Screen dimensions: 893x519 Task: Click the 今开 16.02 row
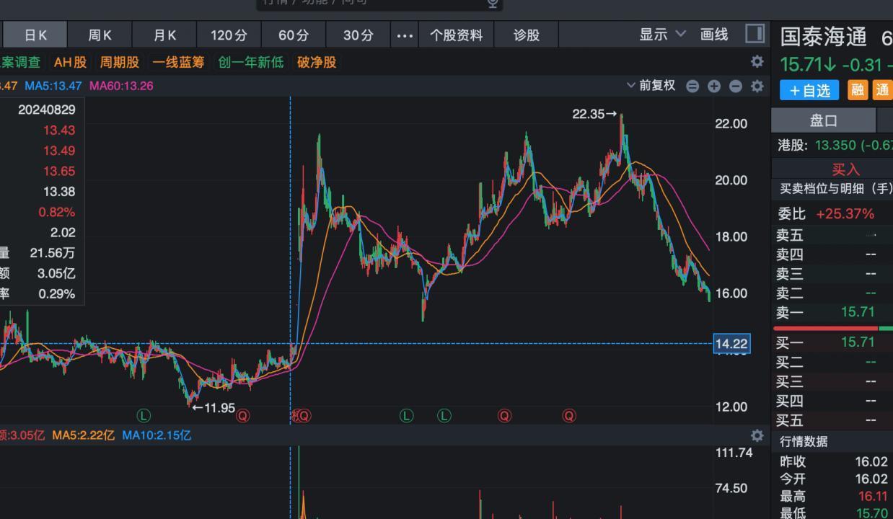[x=832, y=479]
